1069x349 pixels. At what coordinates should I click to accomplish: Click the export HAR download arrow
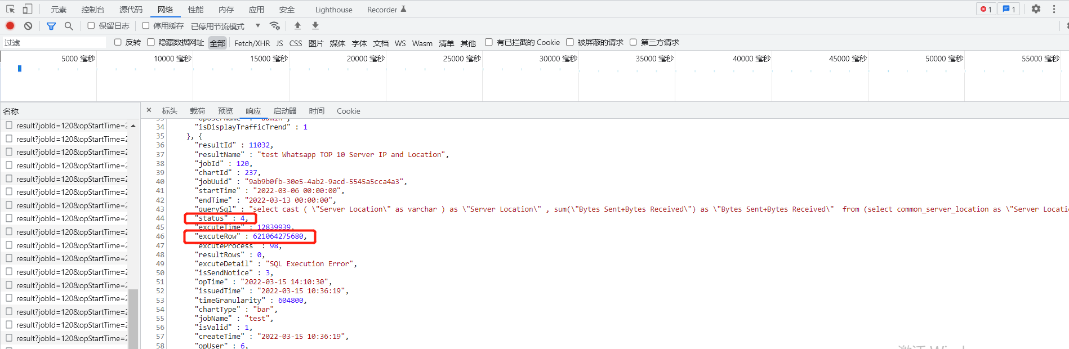click(315, 26)
